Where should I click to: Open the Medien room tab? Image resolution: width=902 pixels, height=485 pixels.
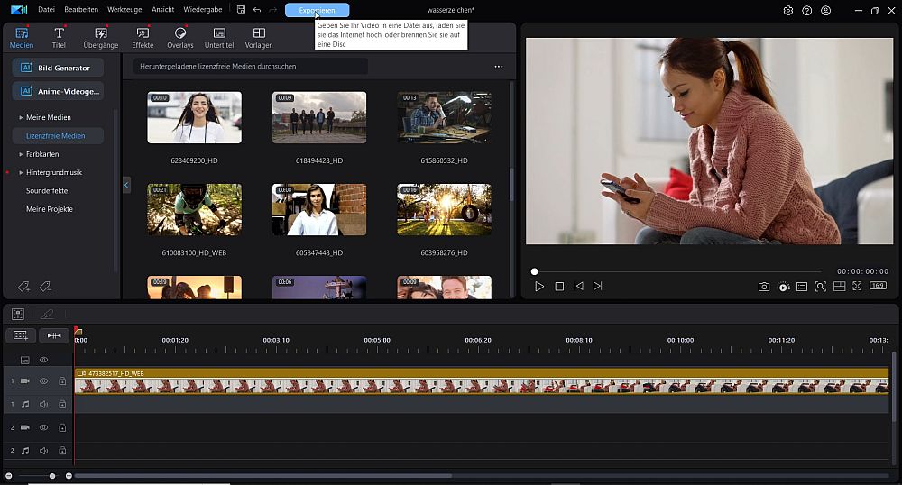[22, 38]
